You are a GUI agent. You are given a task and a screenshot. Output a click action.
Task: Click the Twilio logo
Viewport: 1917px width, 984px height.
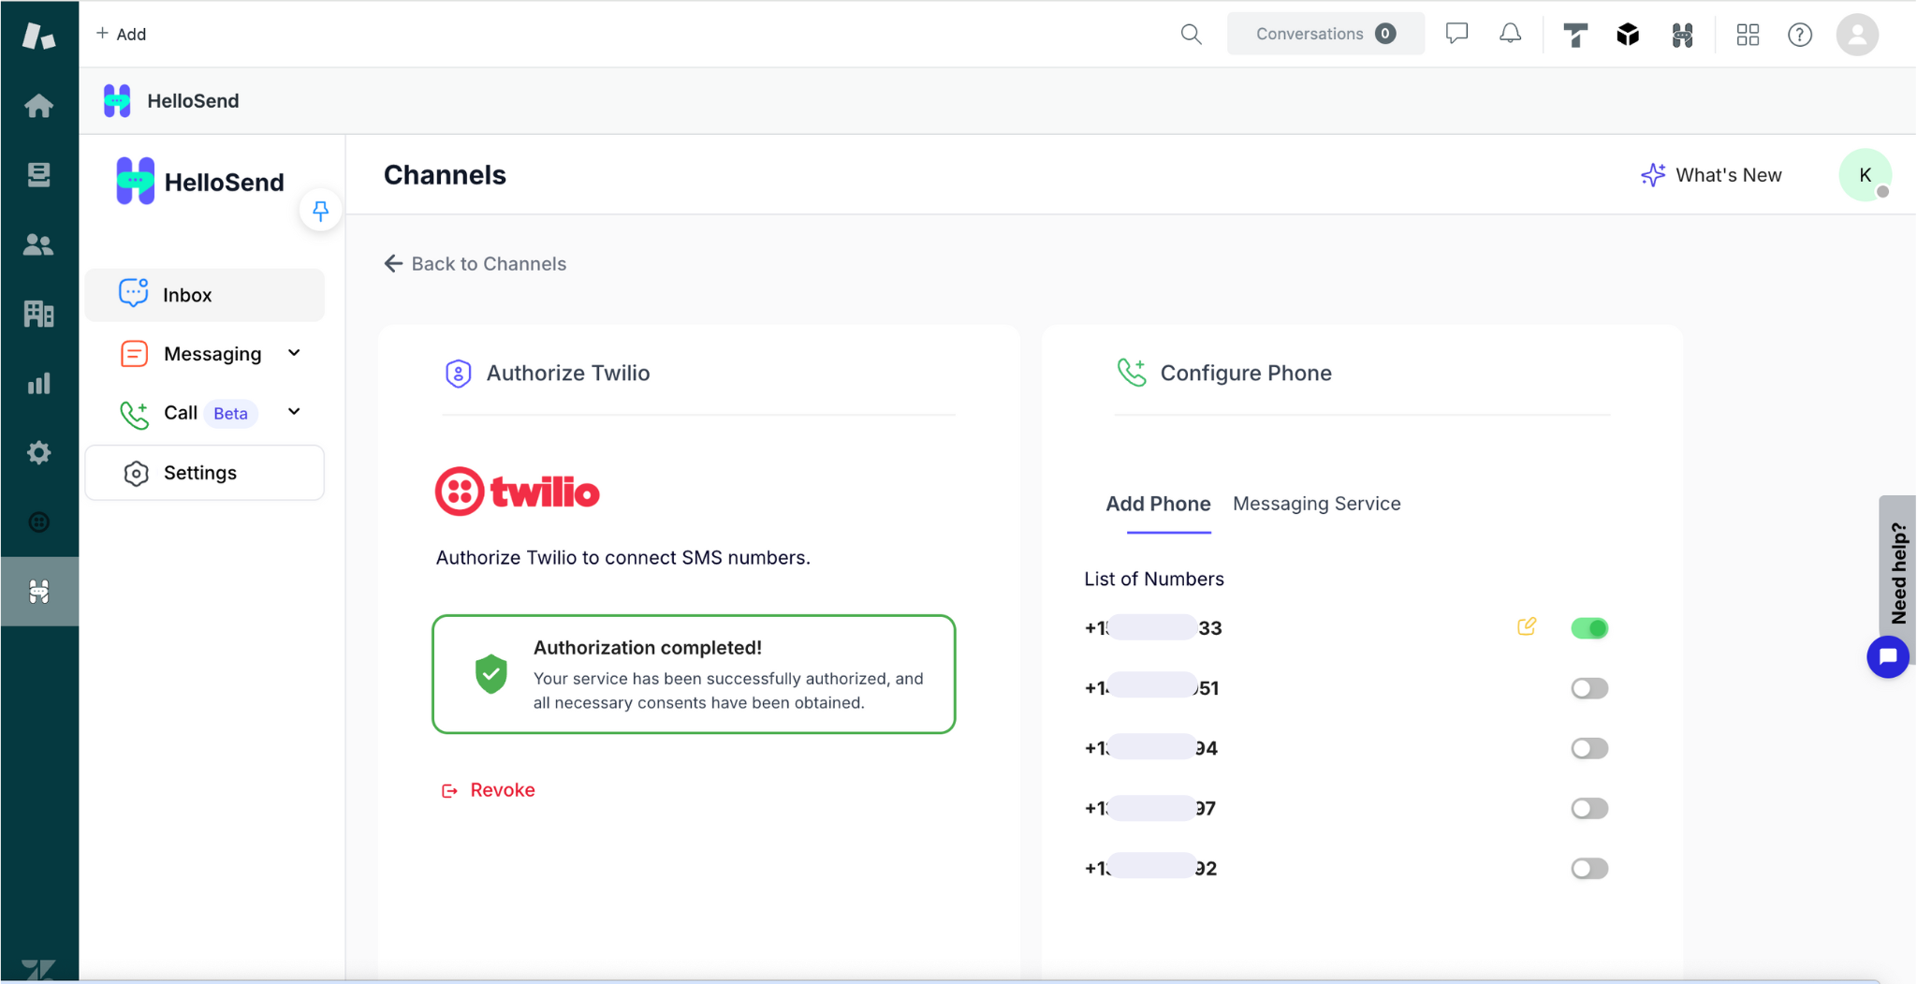[x=517, y=492]
